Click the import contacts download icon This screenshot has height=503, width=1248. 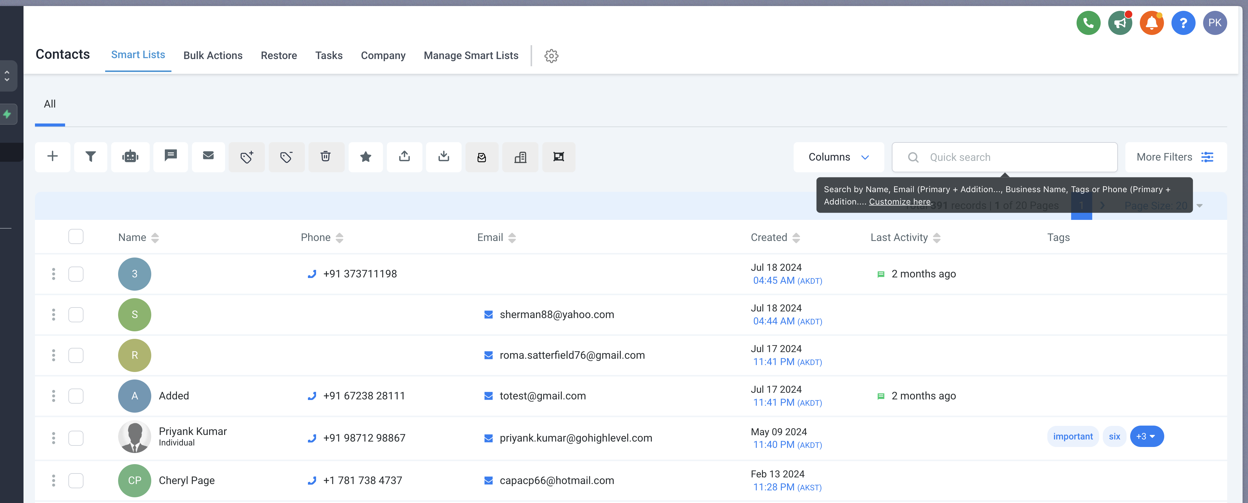[443, 156]
